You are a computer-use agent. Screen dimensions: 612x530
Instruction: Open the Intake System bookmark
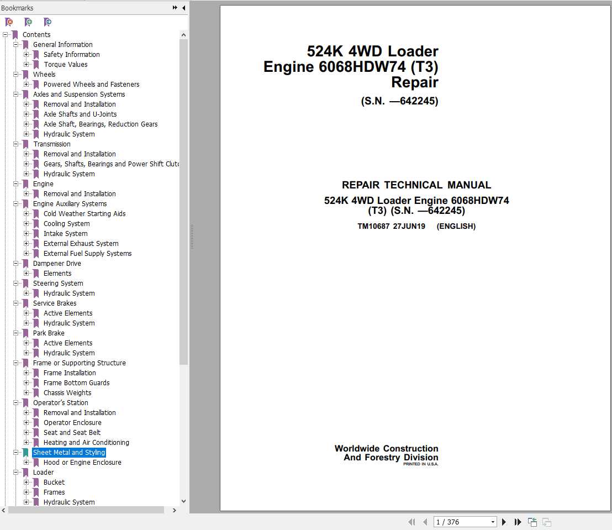click(66, 234)
